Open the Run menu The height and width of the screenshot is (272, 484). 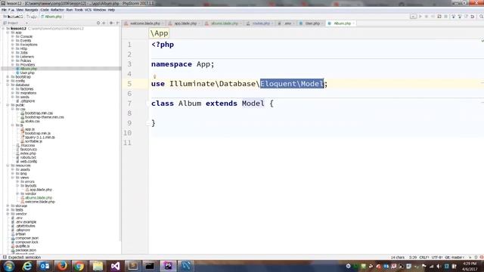point(69,10)
